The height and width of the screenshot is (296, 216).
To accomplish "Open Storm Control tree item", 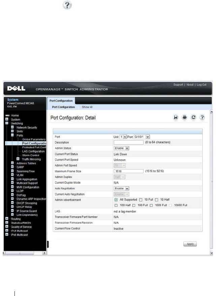I will click(x=31, y=155).
